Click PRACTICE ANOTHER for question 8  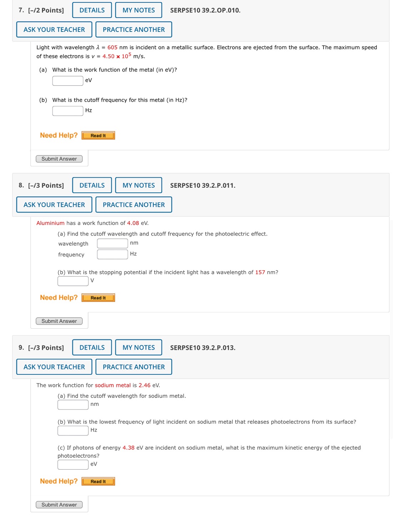click(x=133, y=205)
